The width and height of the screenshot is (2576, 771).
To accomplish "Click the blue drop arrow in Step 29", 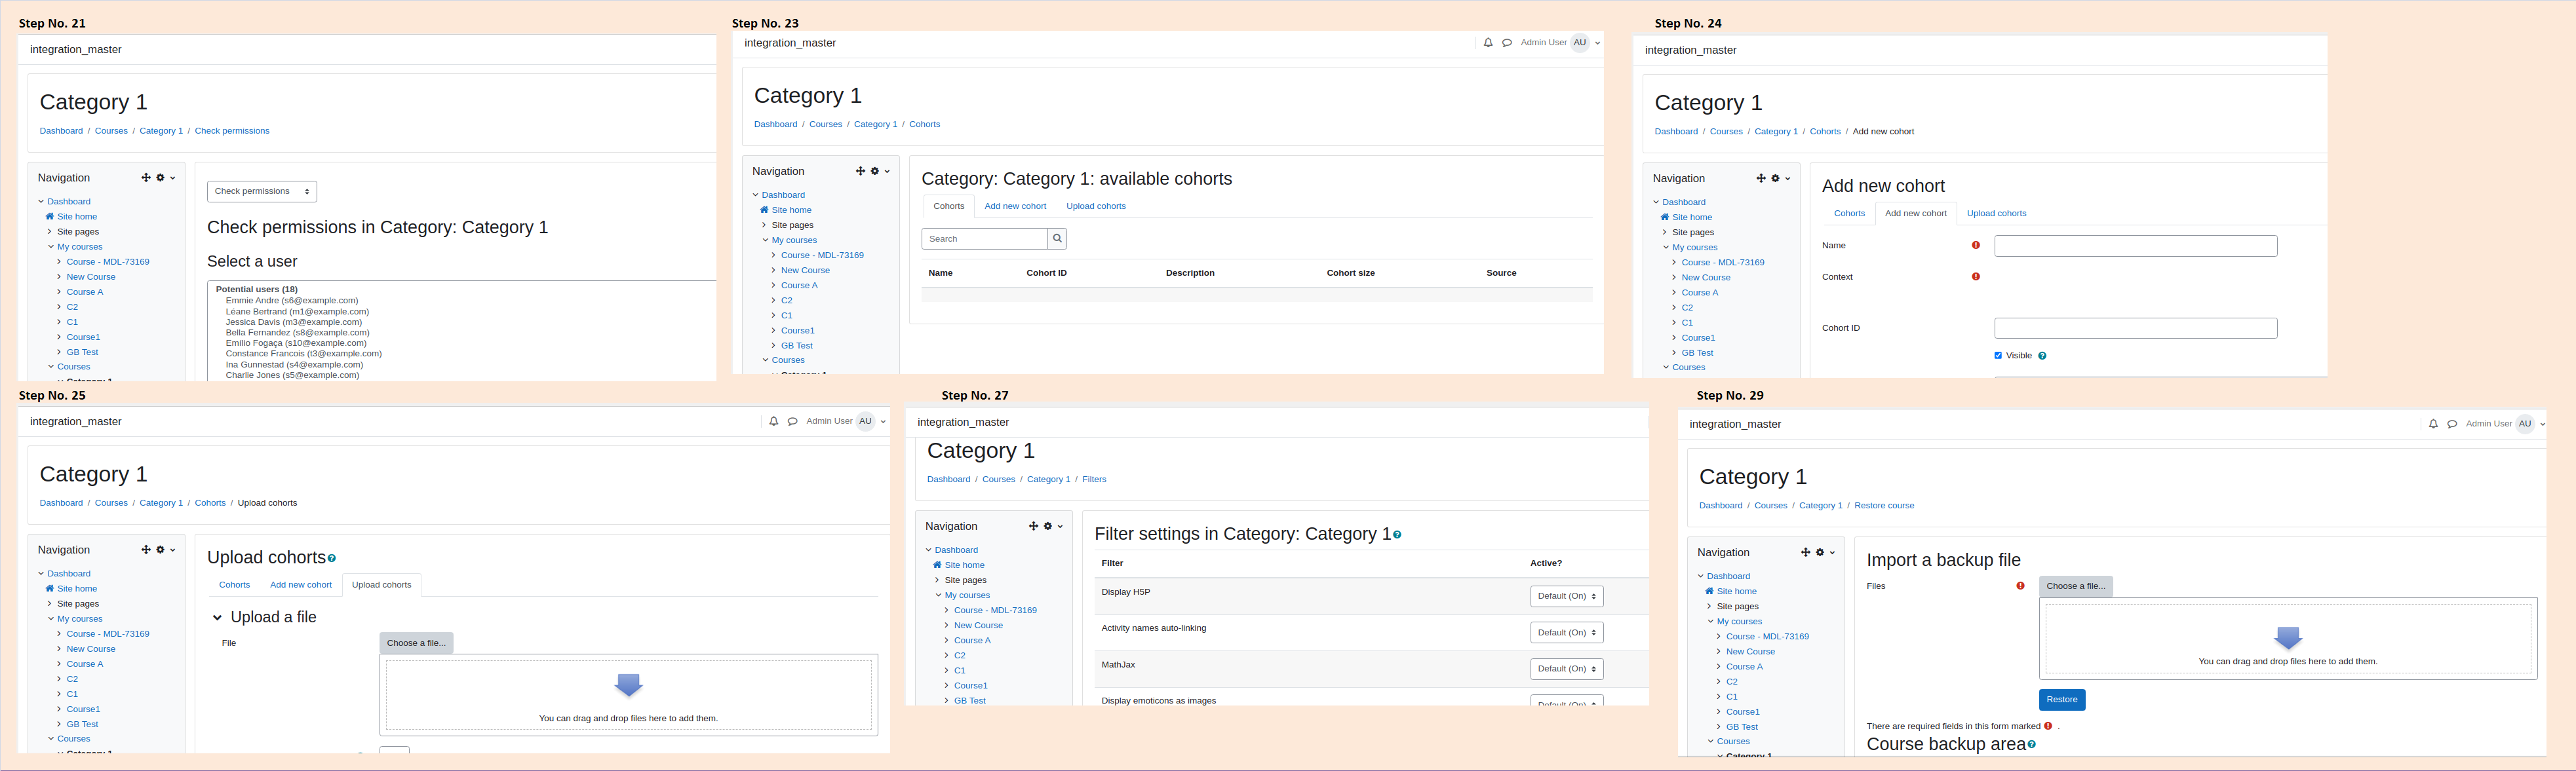I will (2288, 638).
